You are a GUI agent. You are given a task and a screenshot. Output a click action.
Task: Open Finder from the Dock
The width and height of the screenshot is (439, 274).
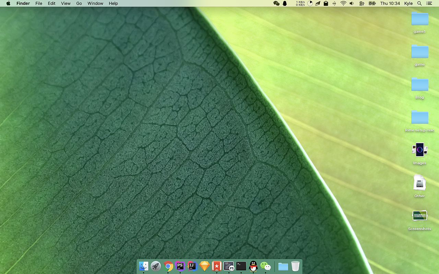pos(143,266)
